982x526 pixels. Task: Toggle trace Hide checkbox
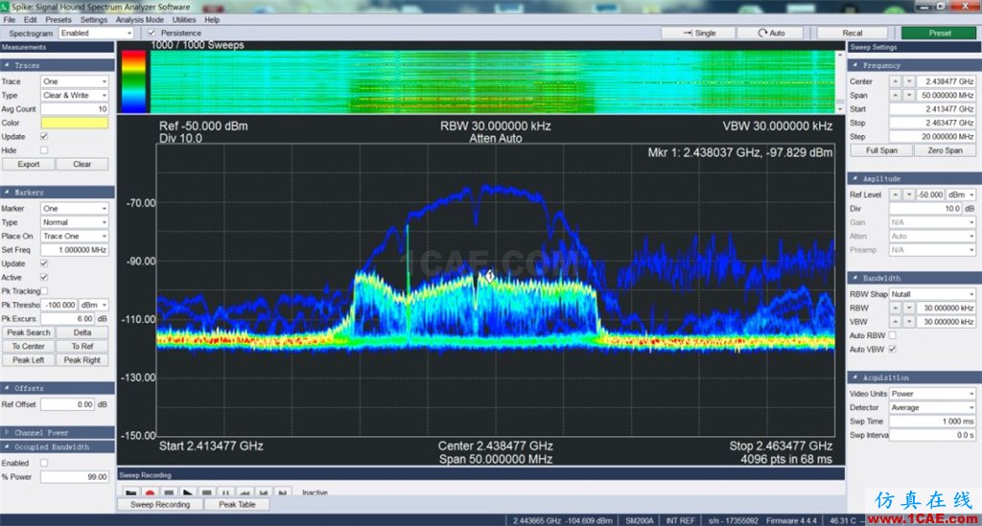(44, 150)
